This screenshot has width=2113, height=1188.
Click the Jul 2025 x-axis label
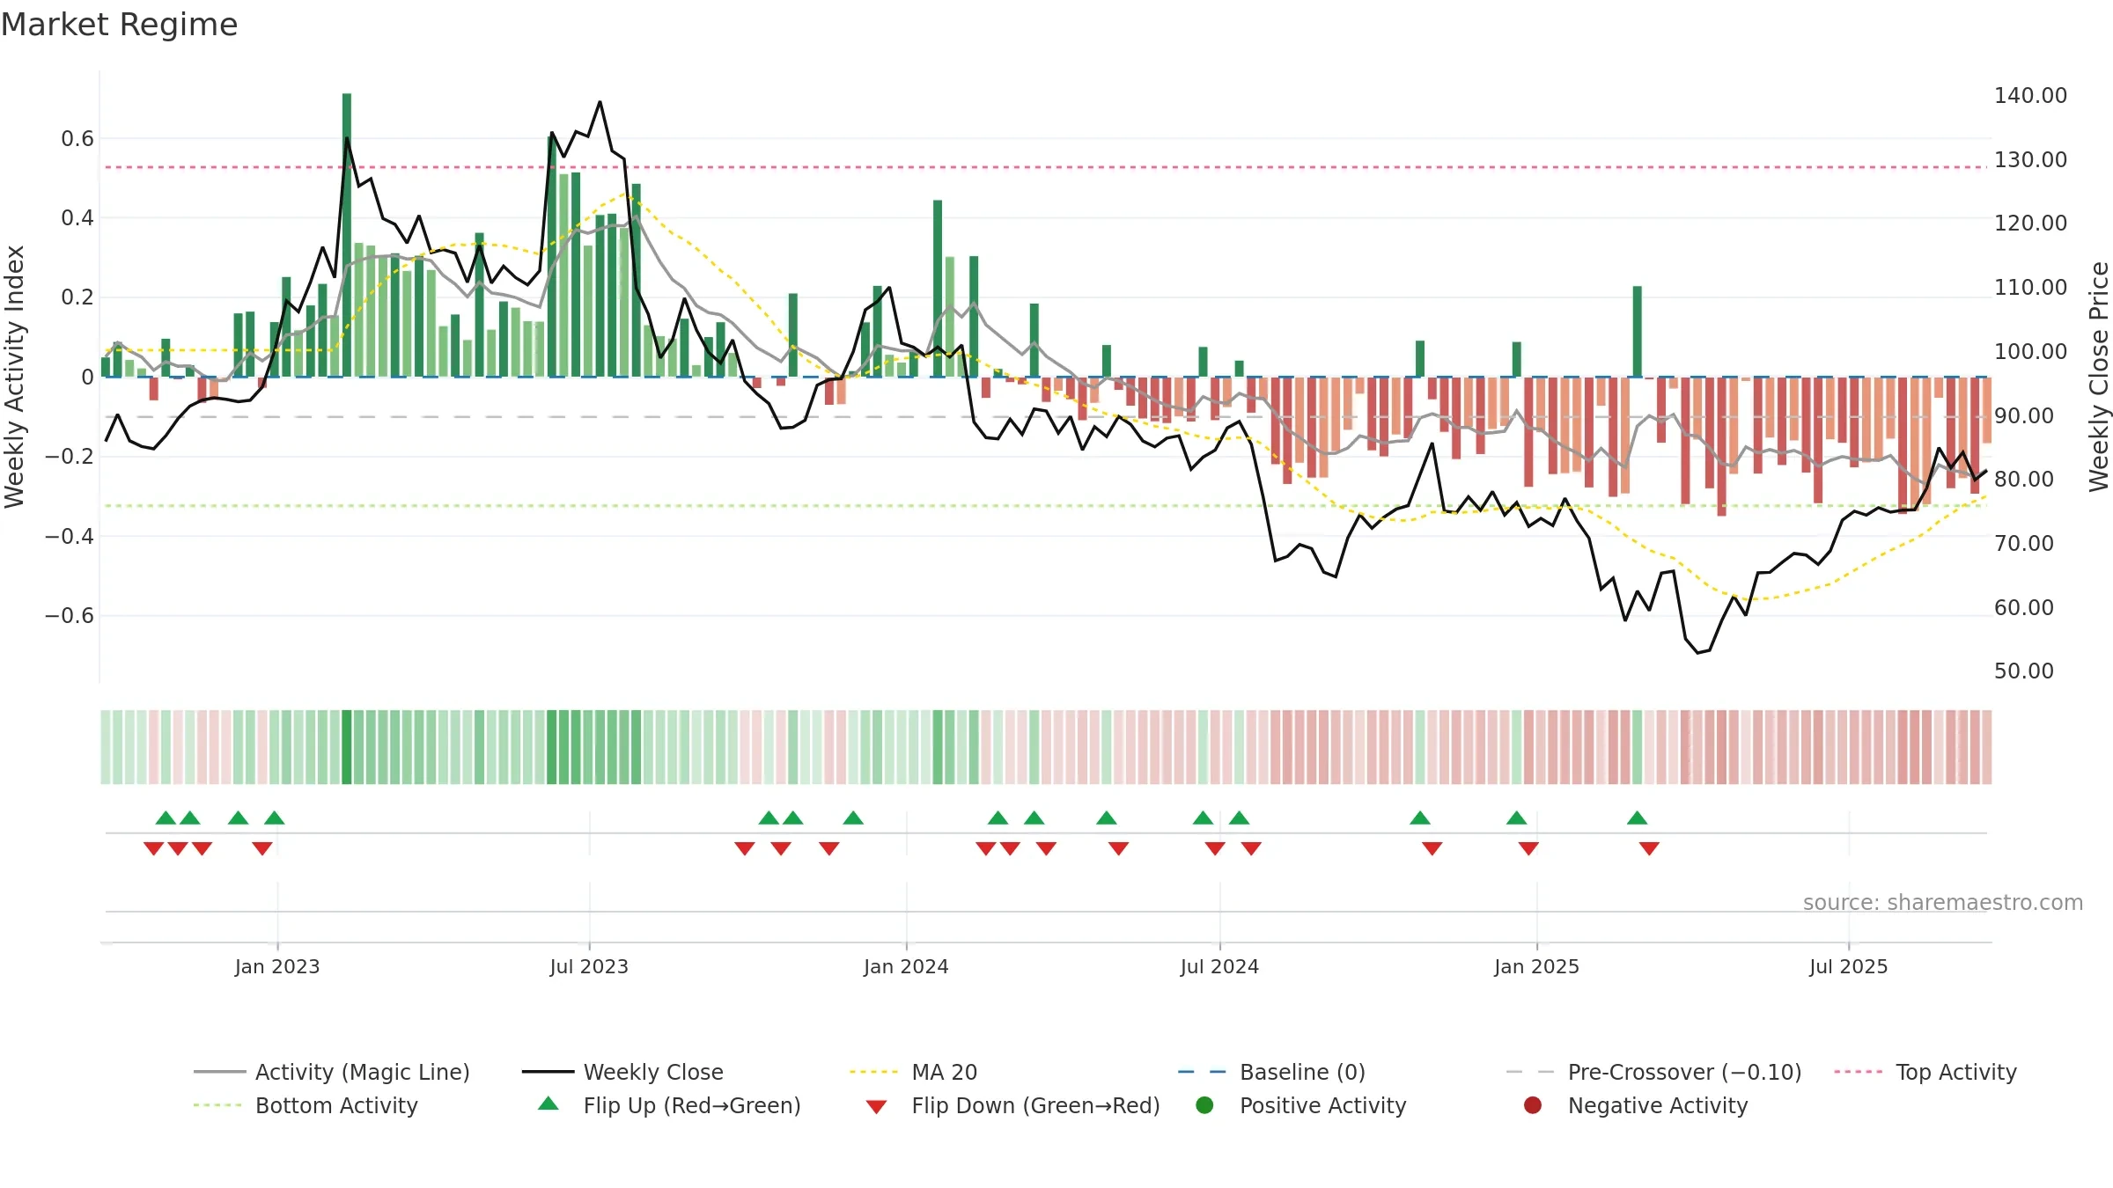1849,966
